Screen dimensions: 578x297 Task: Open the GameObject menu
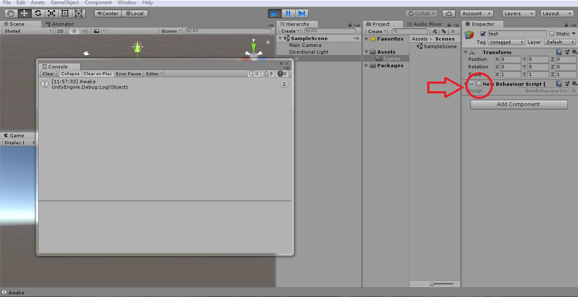65,3
